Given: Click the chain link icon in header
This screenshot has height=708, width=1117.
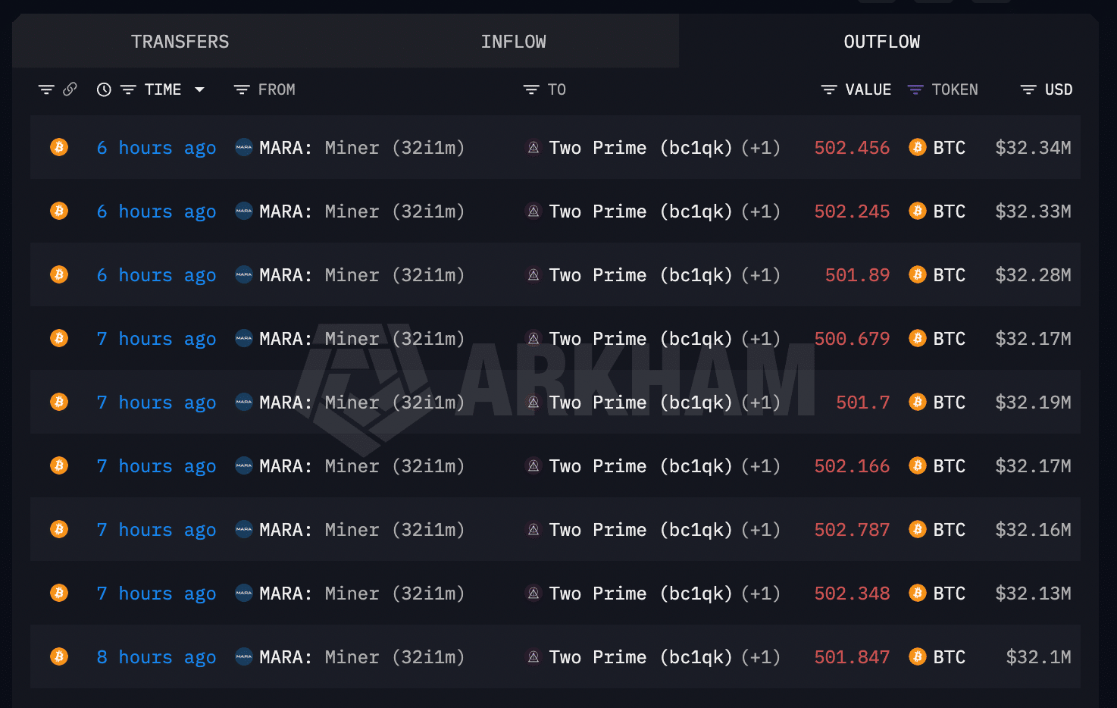Looking at the screenshot, I should pyautogui.click(x=70, y=89).
